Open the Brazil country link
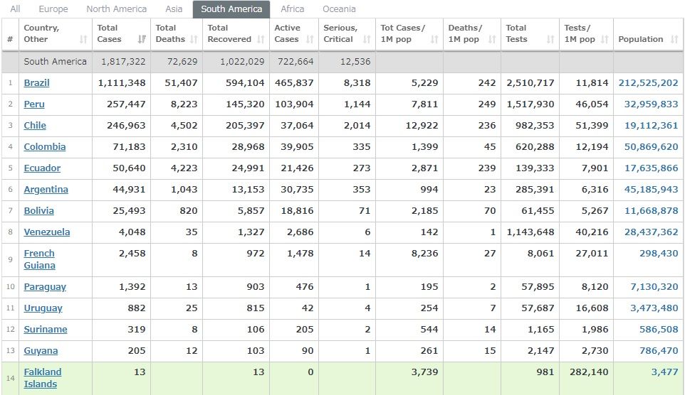 [x=36, y=83]
